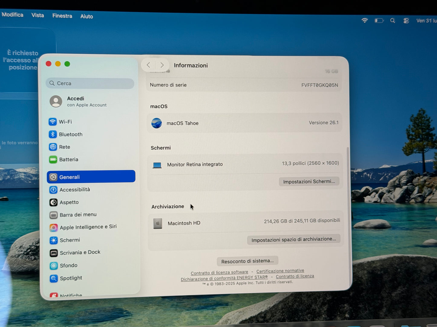The width and height of the screenshot is (437, 327).
Task: Open the Finestra menu
Action: click(62, 16)
